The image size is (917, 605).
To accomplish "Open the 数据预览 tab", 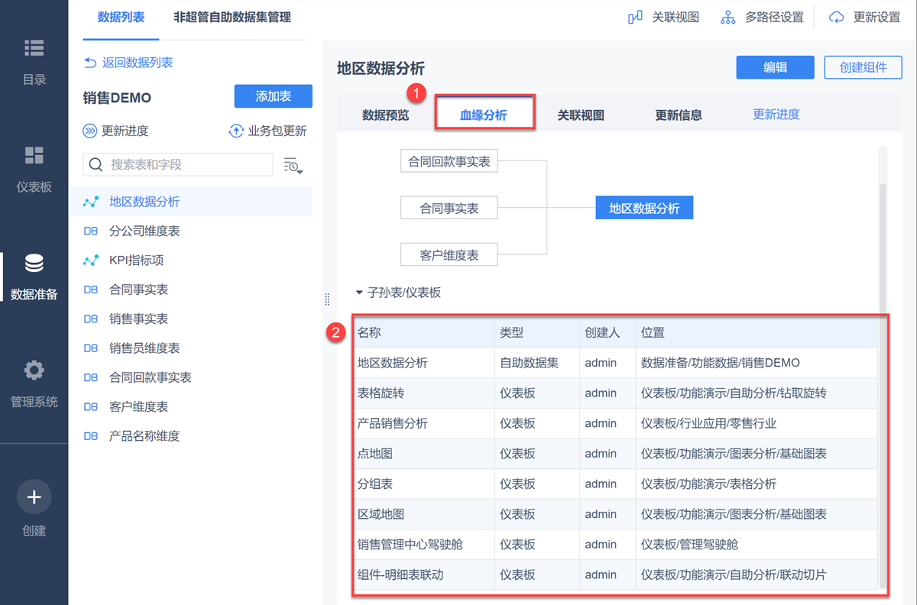I will point(386,115).
